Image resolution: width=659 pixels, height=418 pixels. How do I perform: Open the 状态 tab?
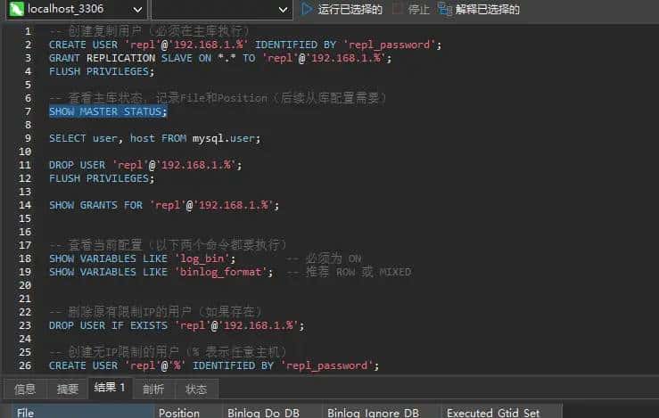[x=196, y=389]
